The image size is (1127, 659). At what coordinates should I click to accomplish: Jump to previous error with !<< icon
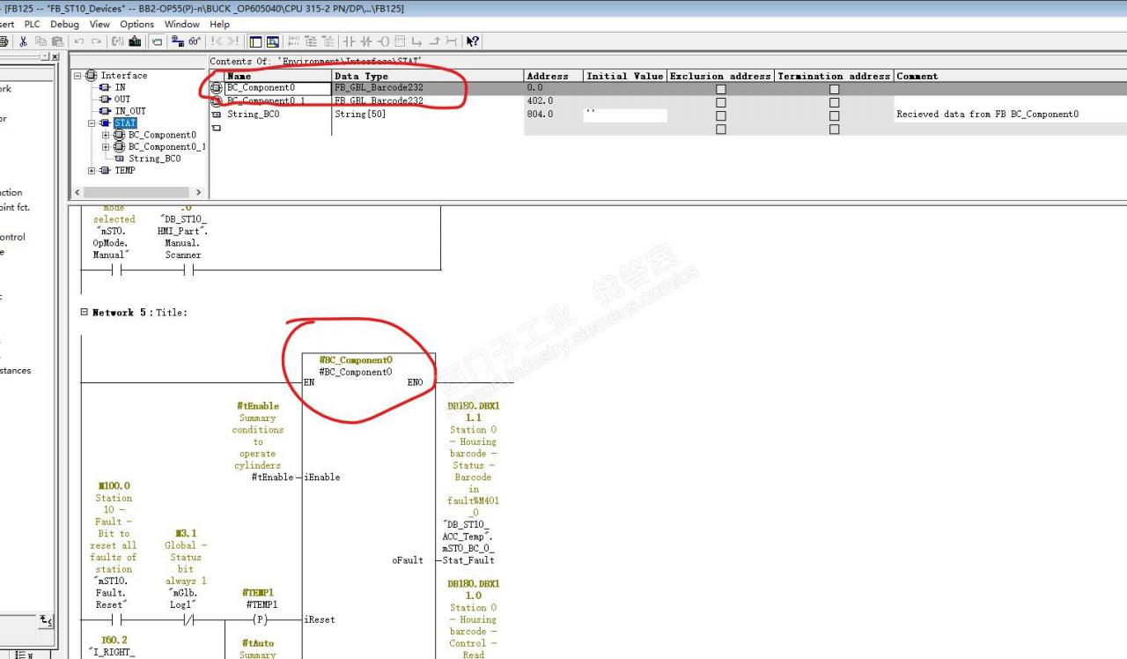pos(217,41)
